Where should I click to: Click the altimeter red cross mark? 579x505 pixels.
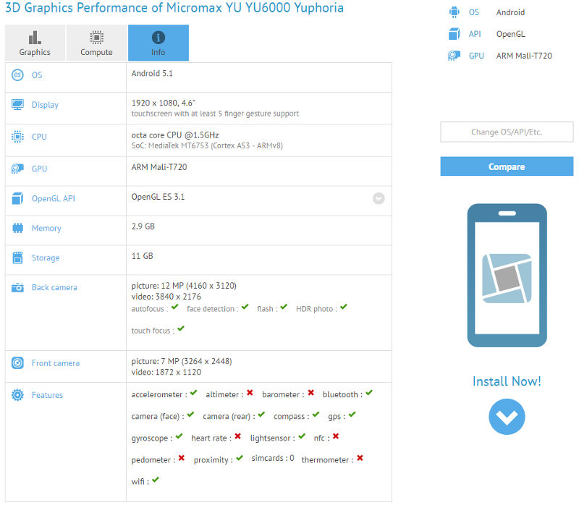[x=250, y=394]
